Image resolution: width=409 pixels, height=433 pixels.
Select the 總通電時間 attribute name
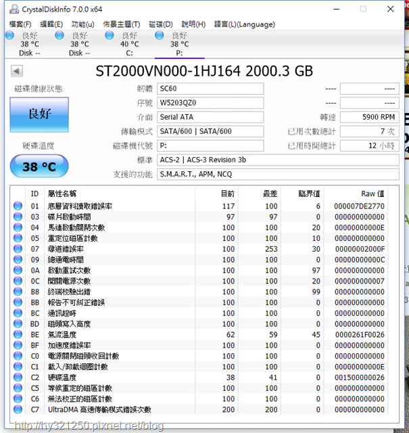66,260
